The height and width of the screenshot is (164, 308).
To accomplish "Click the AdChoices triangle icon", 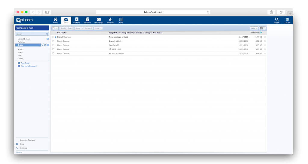I will click(261, 32).
